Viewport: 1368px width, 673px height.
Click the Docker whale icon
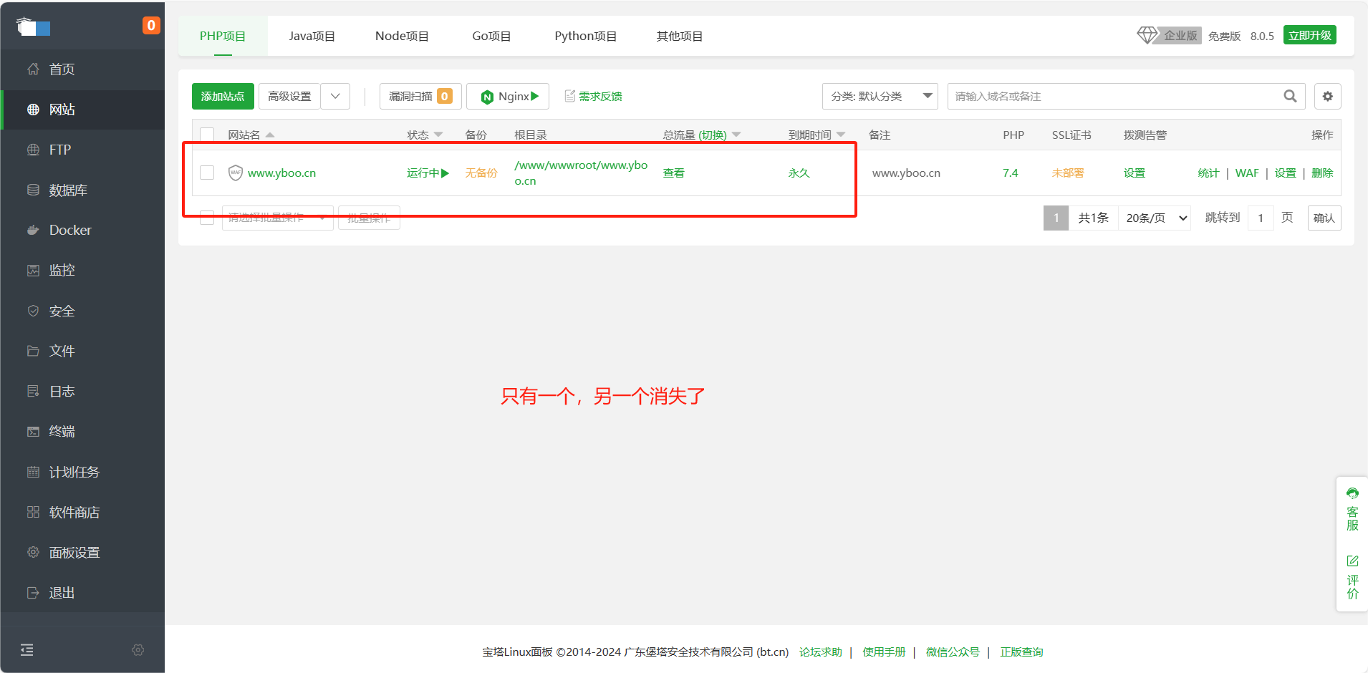pos(33,230)
